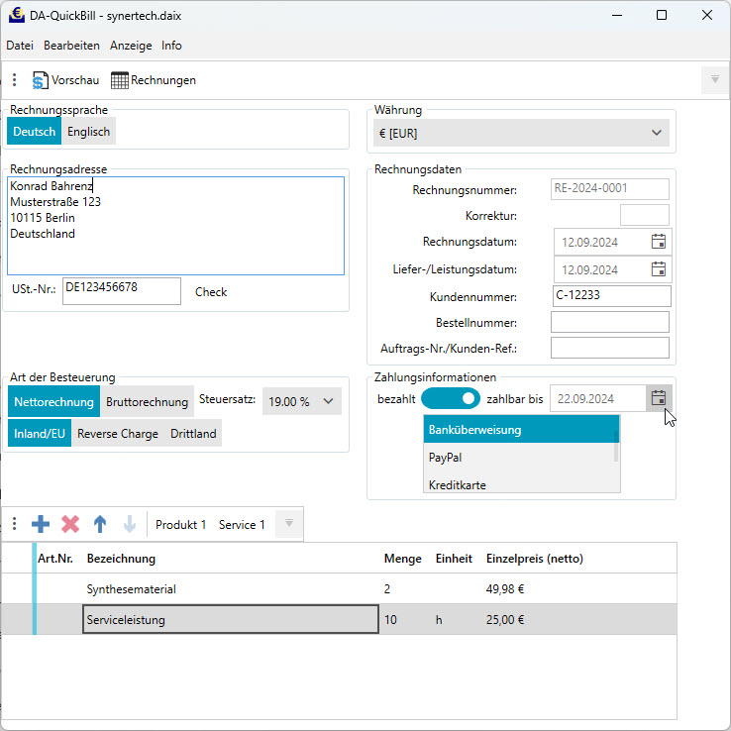Move selected item up with arrow

click(x=100, y=524)
